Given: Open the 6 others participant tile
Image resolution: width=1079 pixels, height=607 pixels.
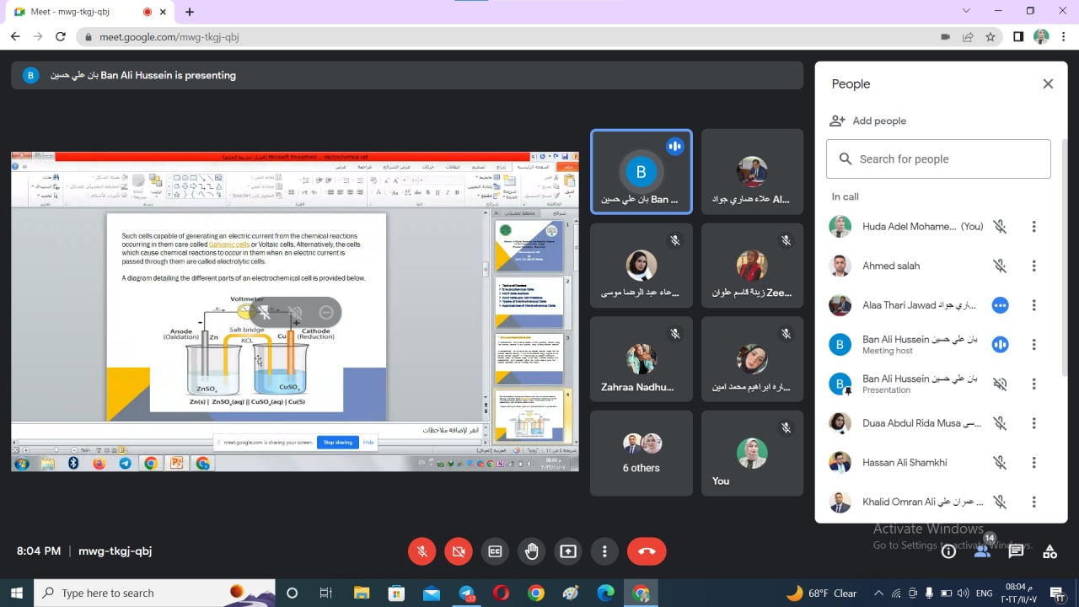Looking at the screenshot, I should [641, 454].
